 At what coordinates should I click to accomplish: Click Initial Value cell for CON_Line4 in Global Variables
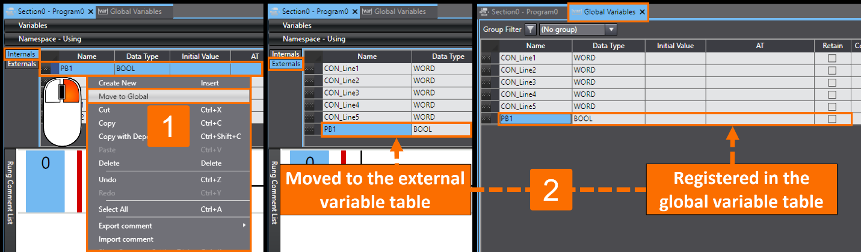[676, 94]
